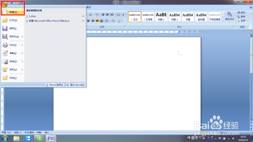Open the 段落 dialog launcher
The image size is (253, 142).
(124, 27)
